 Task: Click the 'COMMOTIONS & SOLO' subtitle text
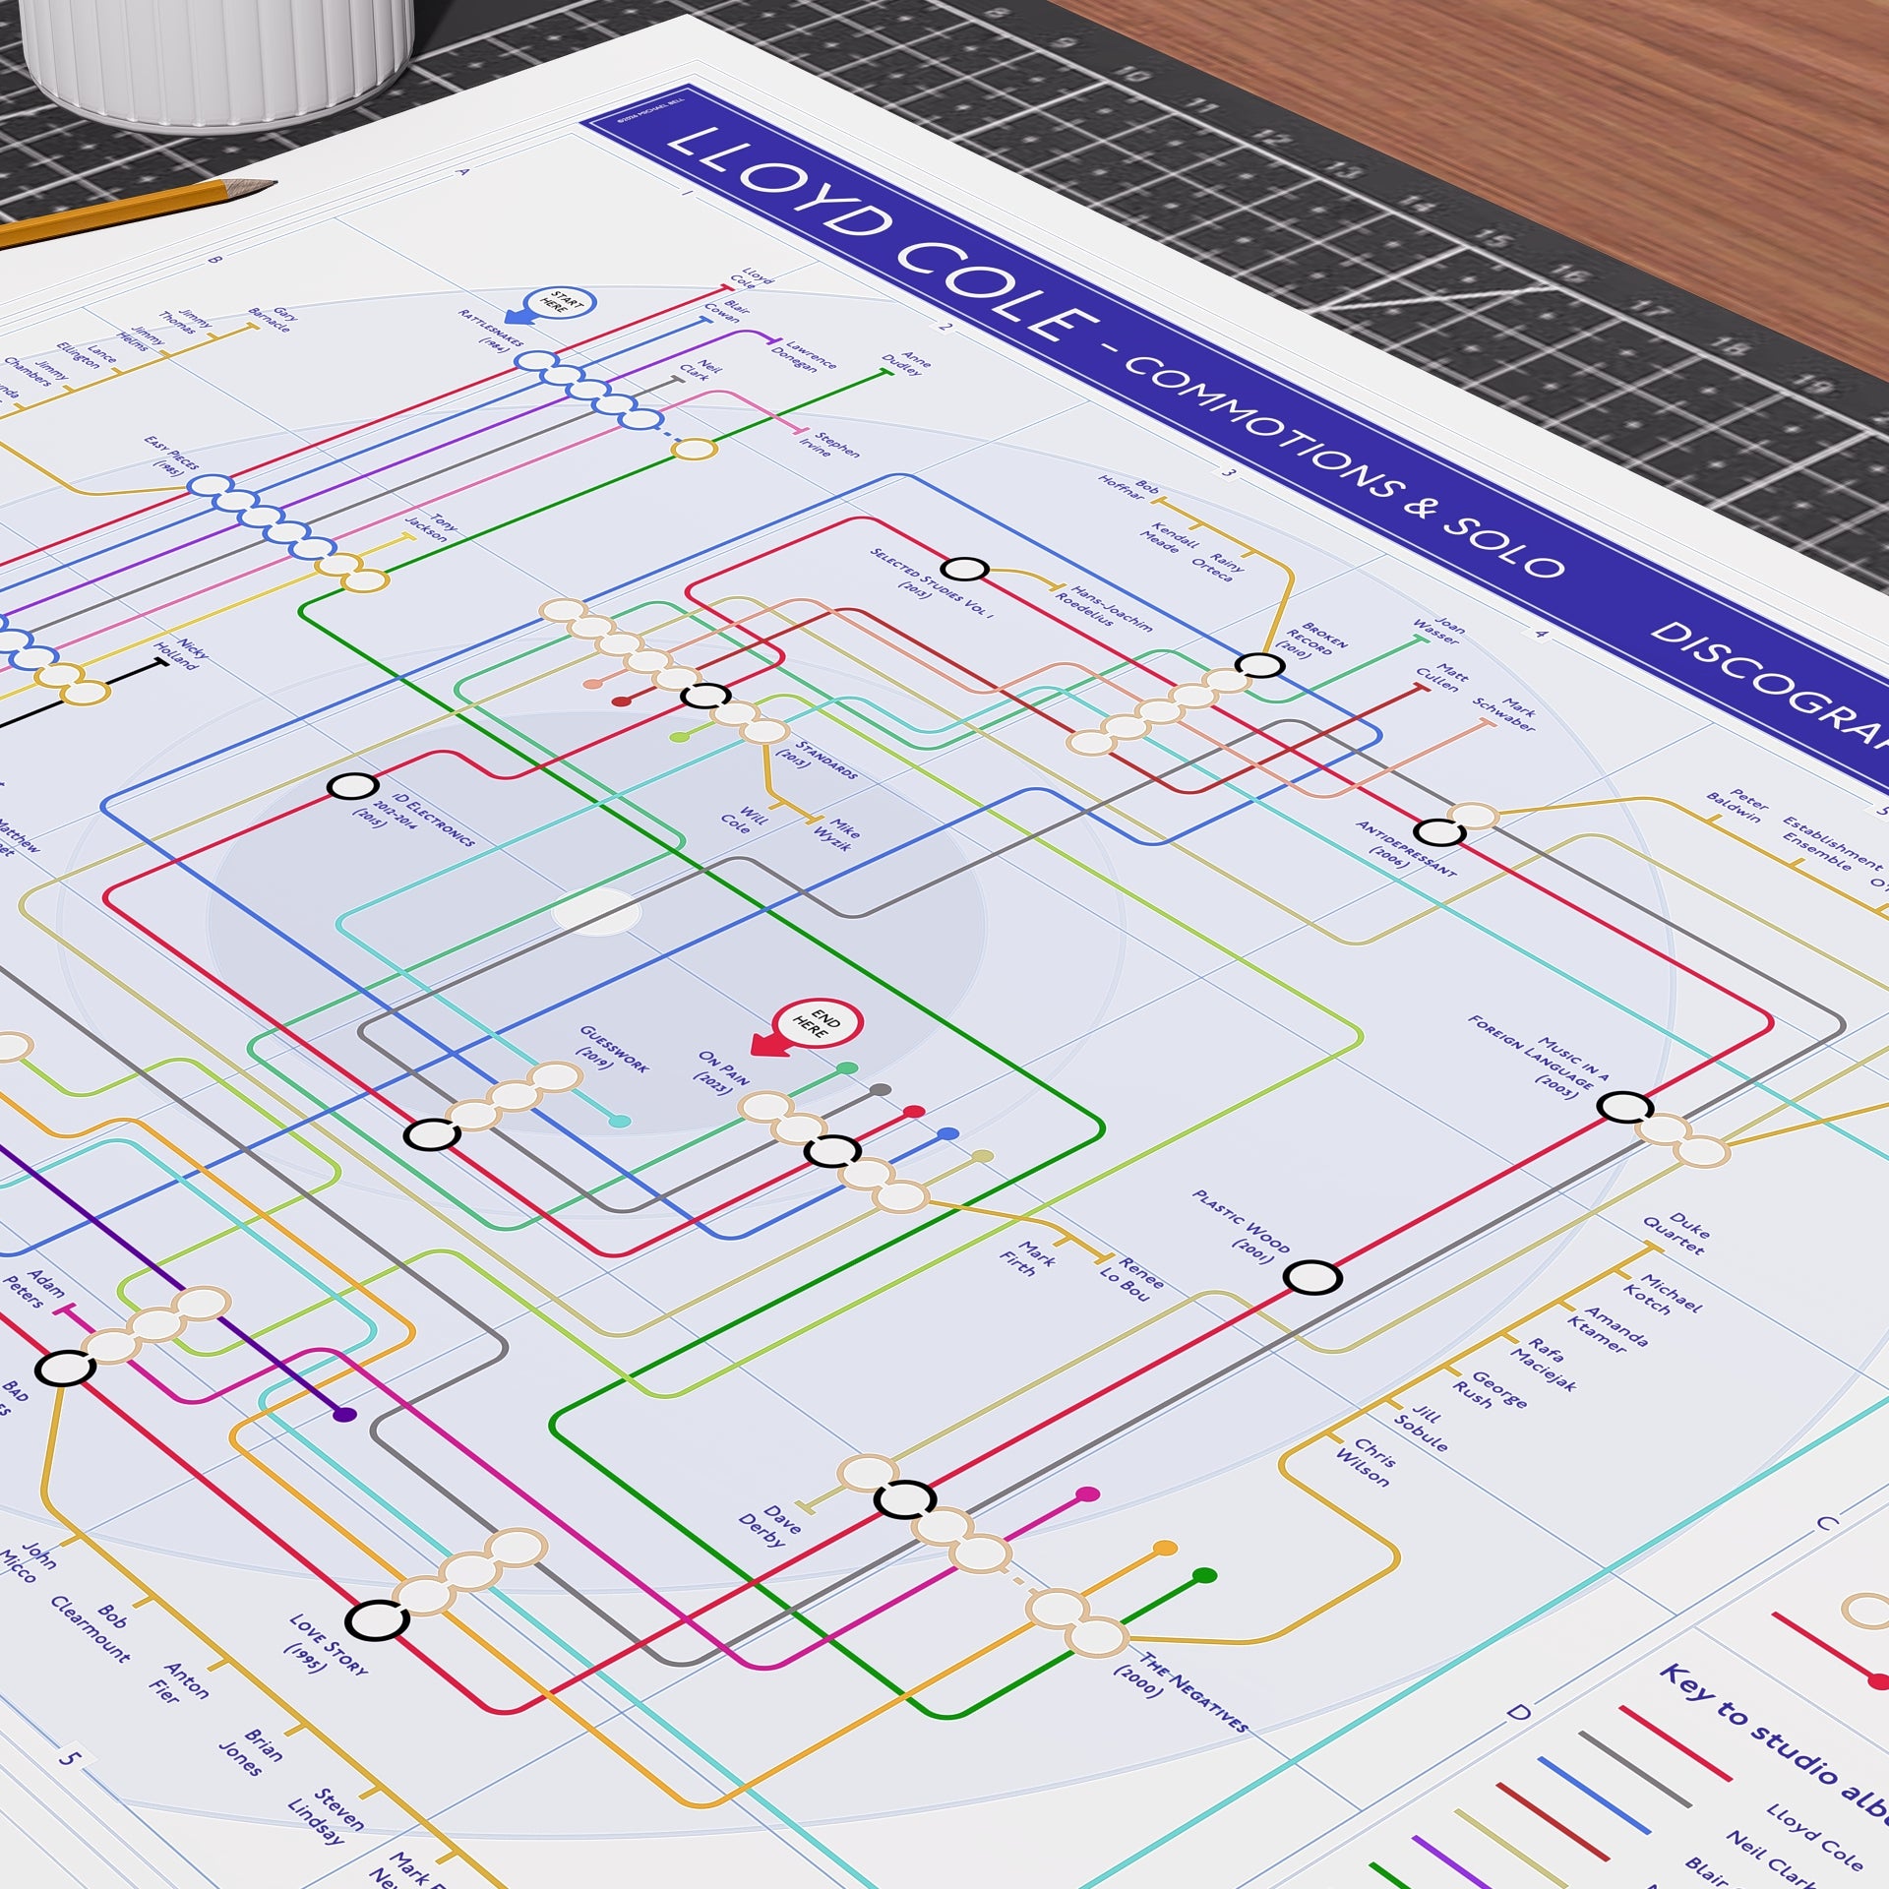(x=1343, y=465)
